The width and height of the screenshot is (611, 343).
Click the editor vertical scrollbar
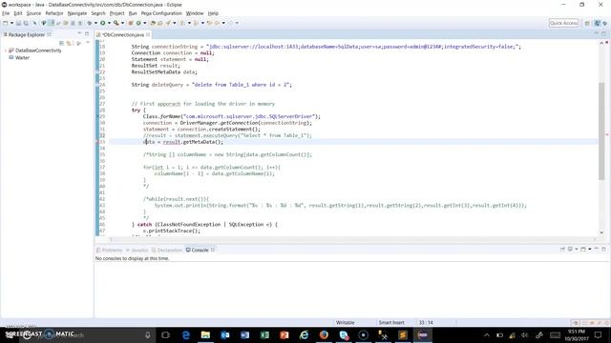601,131
